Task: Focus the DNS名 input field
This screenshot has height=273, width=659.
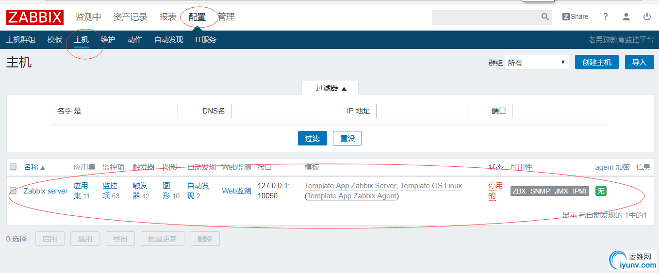Action: pyautogui.click(x=277, y=111)
